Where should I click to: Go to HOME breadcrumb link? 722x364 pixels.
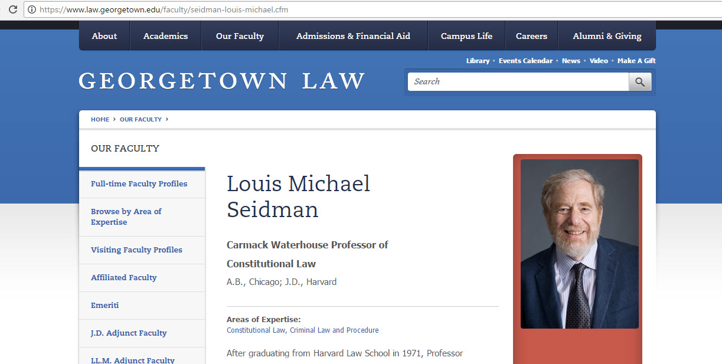(x=100, y=119)
